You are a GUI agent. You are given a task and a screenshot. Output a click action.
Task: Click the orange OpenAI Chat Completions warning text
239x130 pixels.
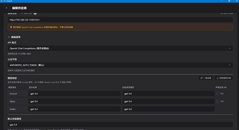point(43,27)
